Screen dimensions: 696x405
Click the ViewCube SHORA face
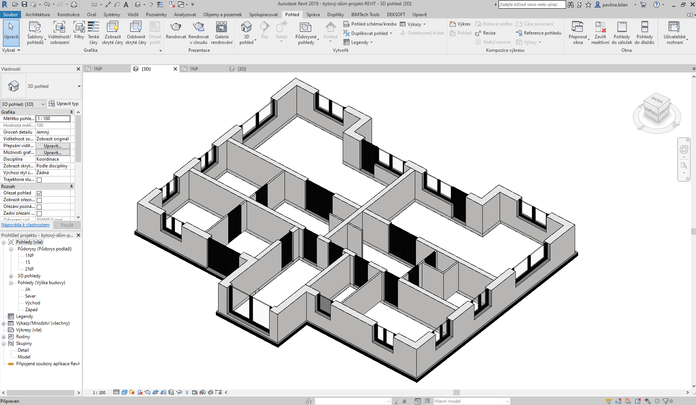point(657,100)
